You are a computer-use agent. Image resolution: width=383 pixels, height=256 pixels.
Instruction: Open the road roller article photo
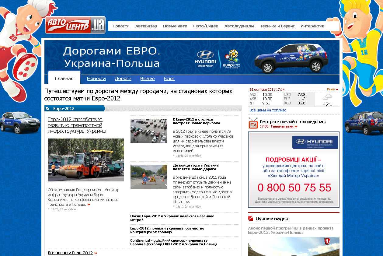[86, 160]
